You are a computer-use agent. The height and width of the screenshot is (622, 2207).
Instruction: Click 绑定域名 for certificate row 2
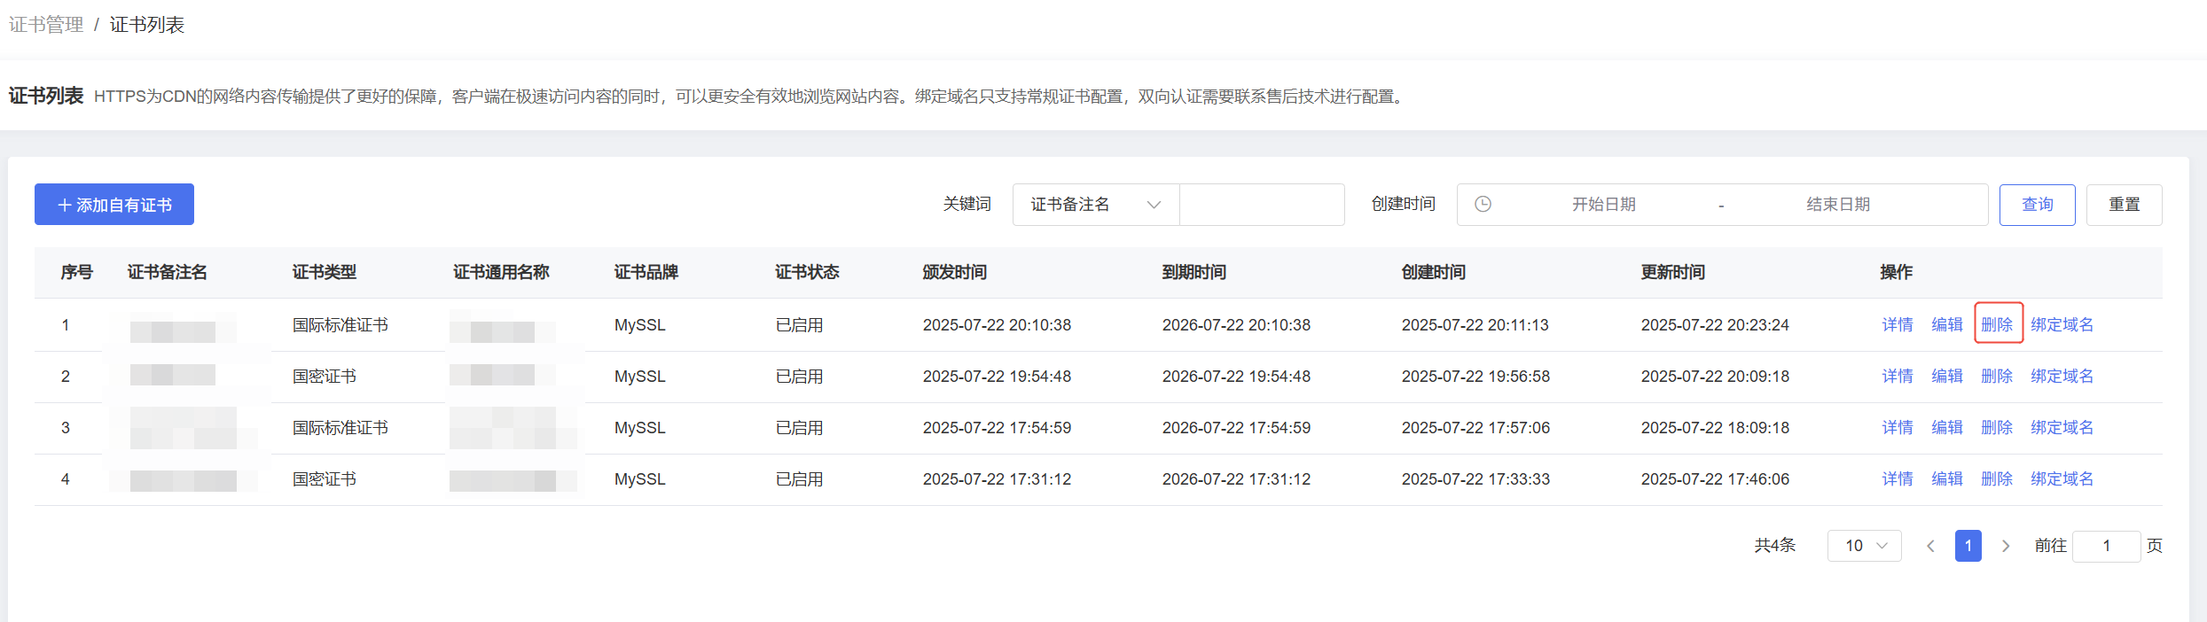[x=2062, y=377]
